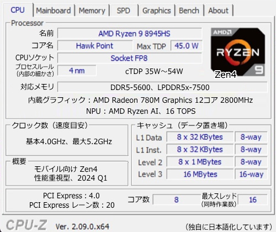Screen dimensions: 276x232
Task: Go to the Graphics tab
Action: [157, 10]
